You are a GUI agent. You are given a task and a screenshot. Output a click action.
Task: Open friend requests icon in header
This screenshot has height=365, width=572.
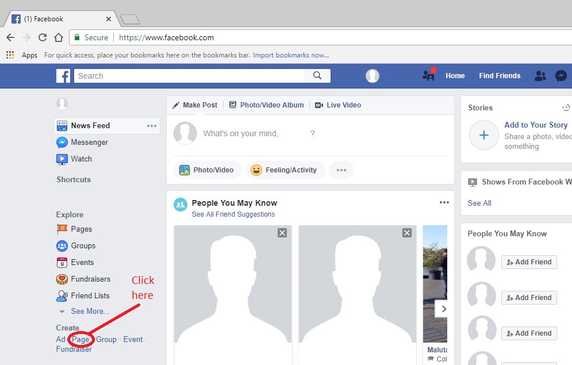click(x=540, y=75)
